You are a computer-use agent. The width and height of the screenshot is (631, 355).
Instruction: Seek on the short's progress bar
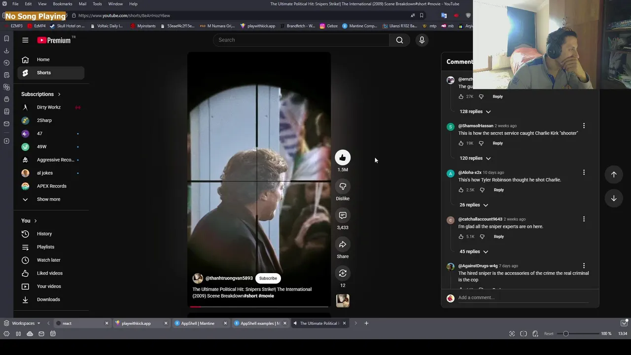[x=259, y=307]
